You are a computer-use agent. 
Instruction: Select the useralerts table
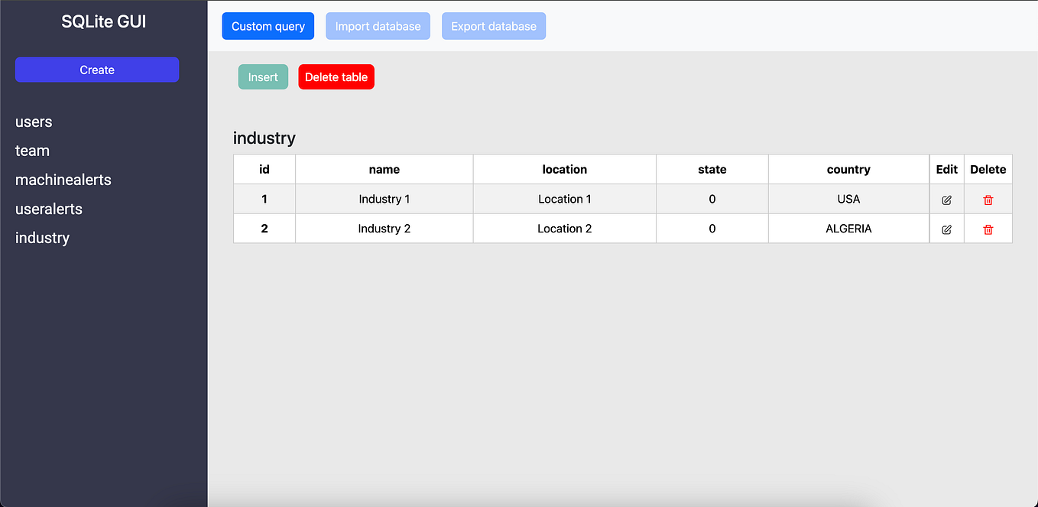[x=48, y=209]
